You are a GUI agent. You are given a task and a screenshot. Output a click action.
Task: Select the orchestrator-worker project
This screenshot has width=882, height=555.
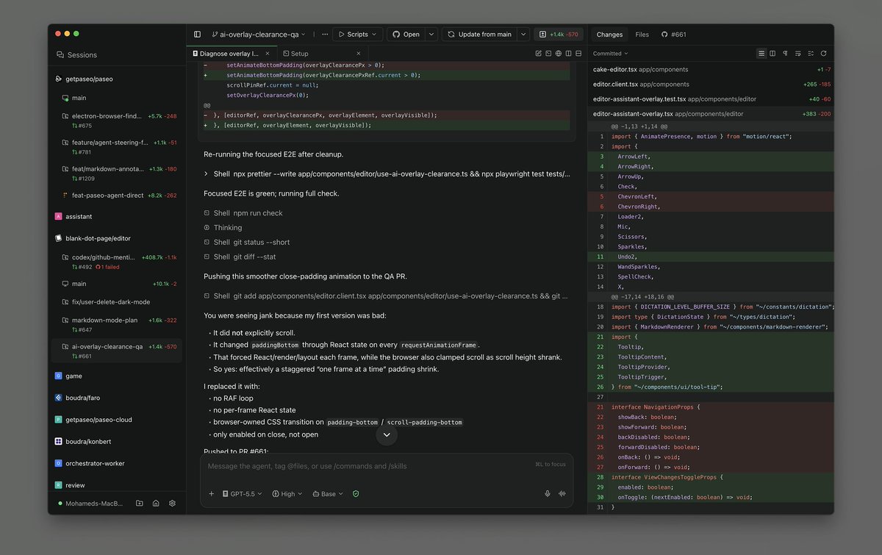click(x=116, y=463)
